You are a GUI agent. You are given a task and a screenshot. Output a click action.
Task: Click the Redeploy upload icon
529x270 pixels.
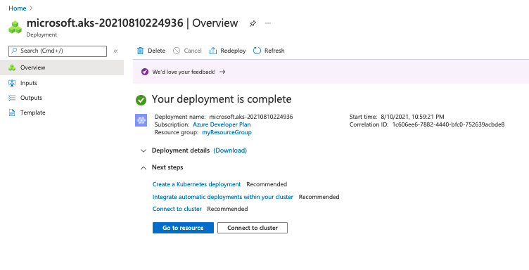213,51
